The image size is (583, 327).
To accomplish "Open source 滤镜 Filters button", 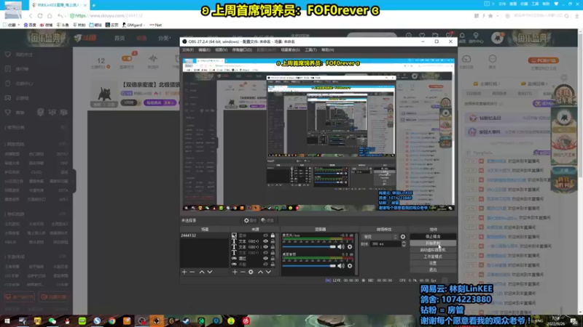I will (267, 220).
